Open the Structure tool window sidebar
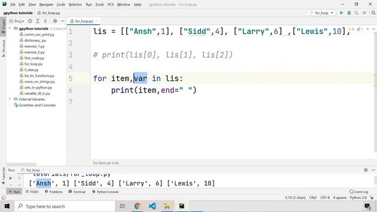The image size is (377, 212). (x=3, y=48)
